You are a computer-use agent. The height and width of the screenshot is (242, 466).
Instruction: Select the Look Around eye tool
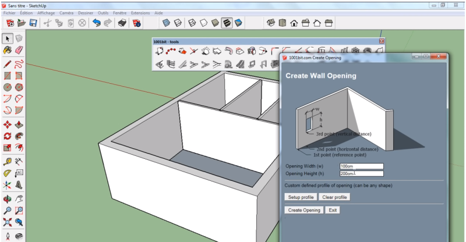click(x=19, y=236)
